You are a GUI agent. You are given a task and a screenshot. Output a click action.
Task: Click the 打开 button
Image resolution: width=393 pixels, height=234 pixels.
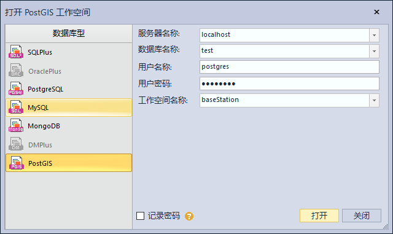pos(319,216)
